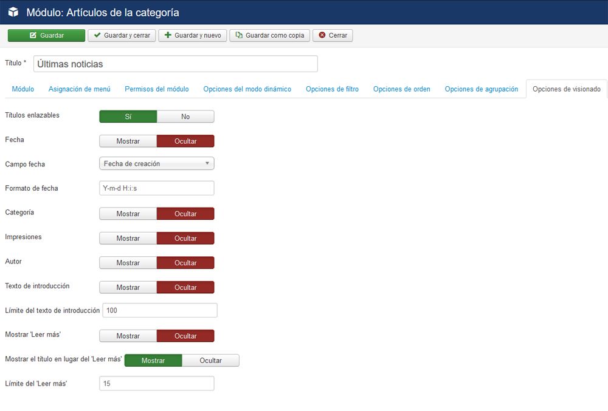
Task: Choose Mostrar for Impresiones
Action: tap(128, 239)
